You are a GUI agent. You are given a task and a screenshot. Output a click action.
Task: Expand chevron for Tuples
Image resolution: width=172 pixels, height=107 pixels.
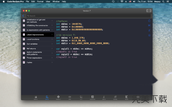tap(52, 62)
